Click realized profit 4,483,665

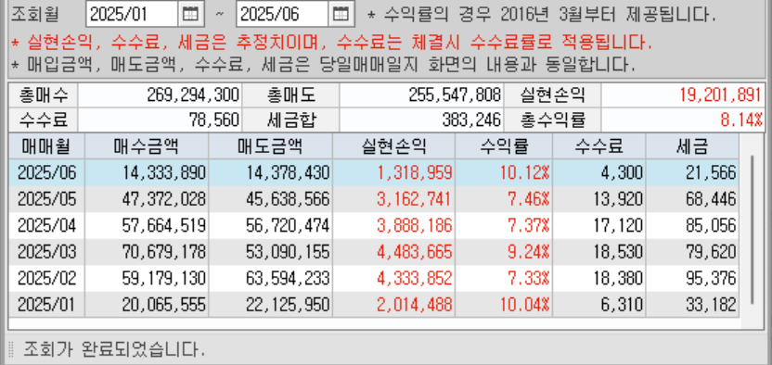415,252
